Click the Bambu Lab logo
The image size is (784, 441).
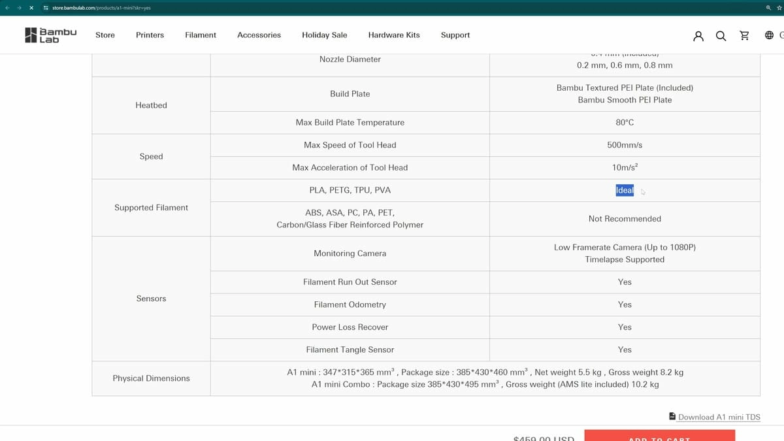50,35
